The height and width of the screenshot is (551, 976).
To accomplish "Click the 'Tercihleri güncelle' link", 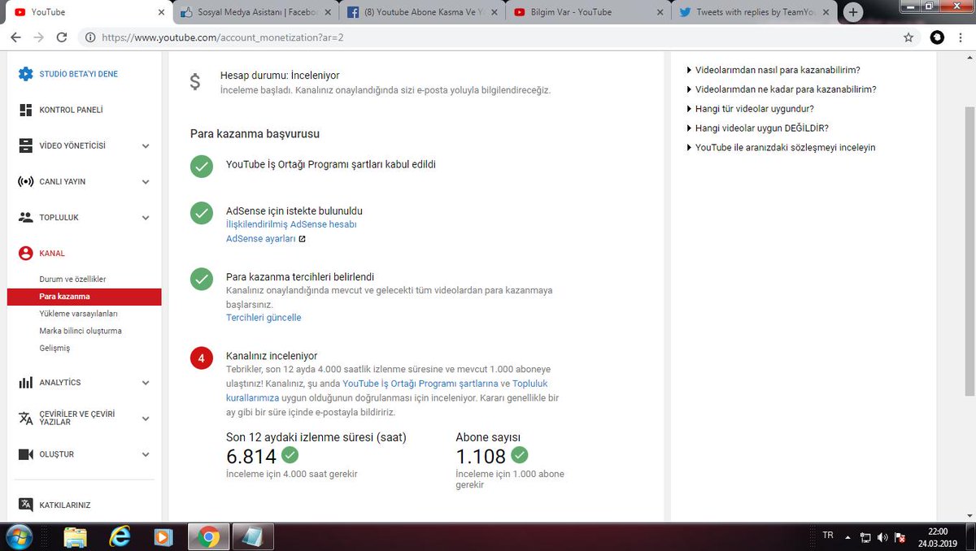I will [264, 318].
